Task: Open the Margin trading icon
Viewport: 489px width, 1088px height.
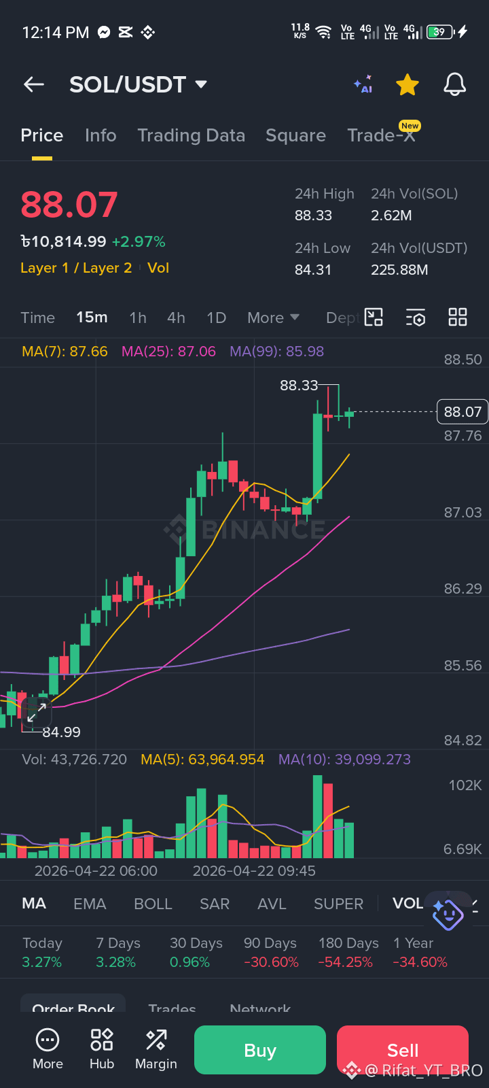Action: pyautogui.click(x=156, y=1050)
